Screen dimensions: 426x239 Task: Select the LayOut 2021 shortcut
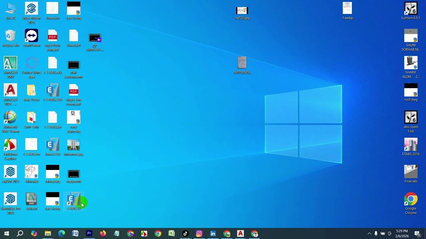[10, 174]
